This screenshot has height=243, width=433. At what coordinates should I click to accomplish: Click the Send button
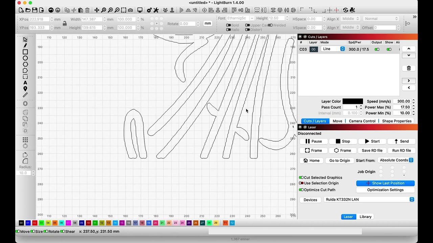pyautogui.click(x=401, y=141)
